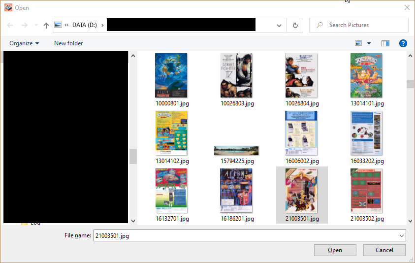The height and width of the screenshot is (263, 415).
Task: Click file list scroll down arrow
Action: point(410,221)
